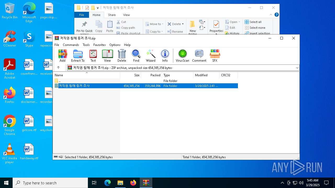Sort by Size column header

tap(131, 75)
